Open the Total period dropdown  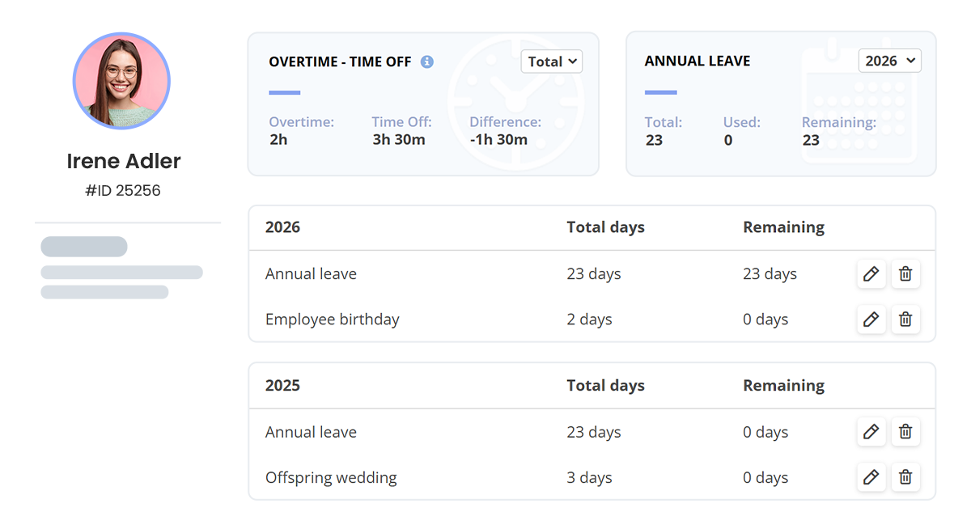click(552, 61)
